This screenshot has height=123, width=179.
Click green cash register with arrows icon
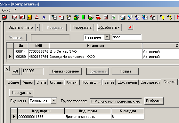click(76, 18)
